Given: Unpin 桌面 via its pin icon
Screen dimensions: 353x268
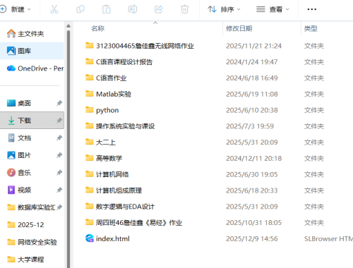Looking at the screenshot, I should click(59, 103).
